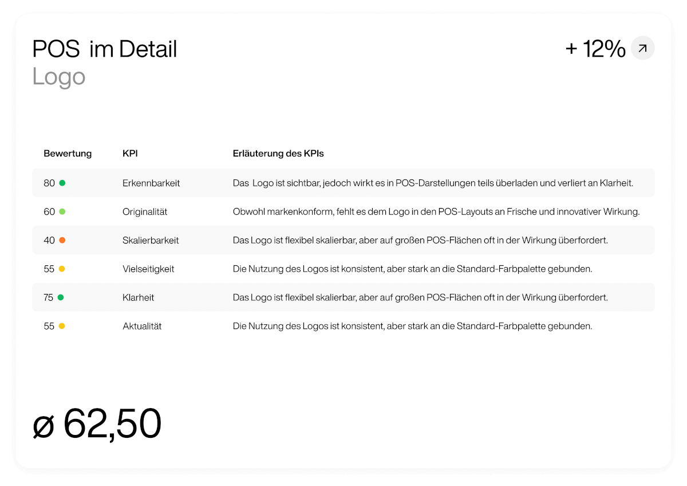
Task: Sort by the Bewertung column header
Action: [68, 154]
